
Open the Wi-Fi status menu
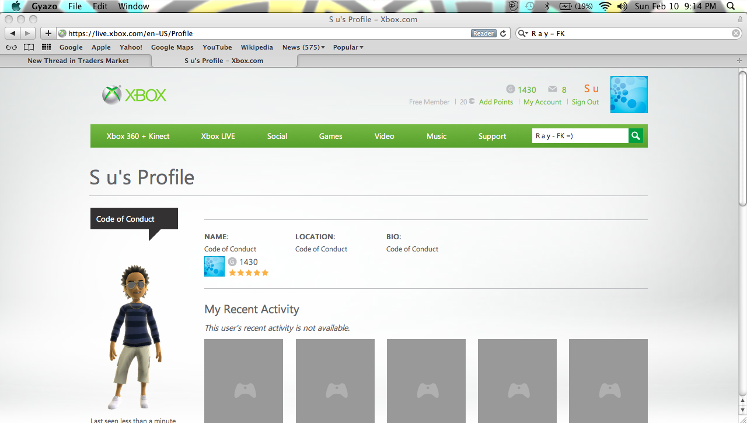[x=605, y=6]
